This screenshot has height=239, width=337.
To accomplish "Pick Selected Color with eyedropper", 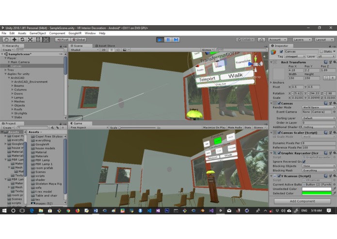I will tap(334, 194).
